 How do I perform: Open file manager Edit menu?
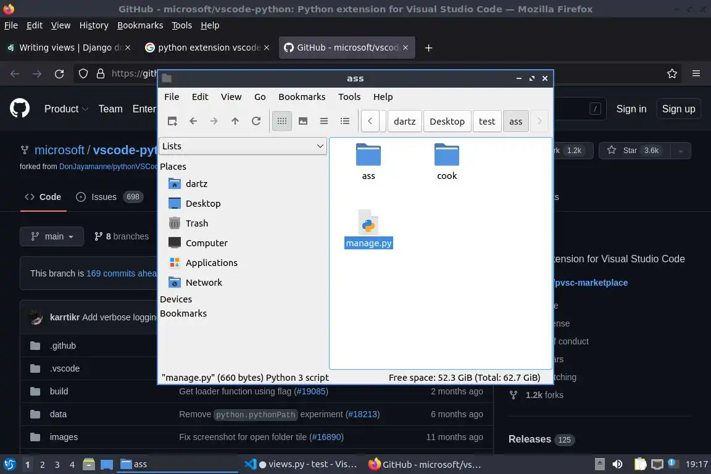click(x=200, y=97)
